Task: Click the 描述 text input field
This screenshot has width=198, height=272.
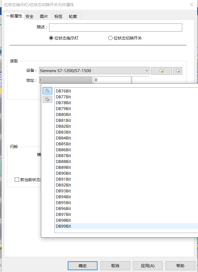Action: click(x=115, y=28)
